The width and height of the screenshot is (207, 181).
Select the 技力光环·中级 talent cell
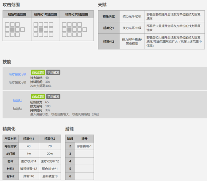tap(132, 28)
